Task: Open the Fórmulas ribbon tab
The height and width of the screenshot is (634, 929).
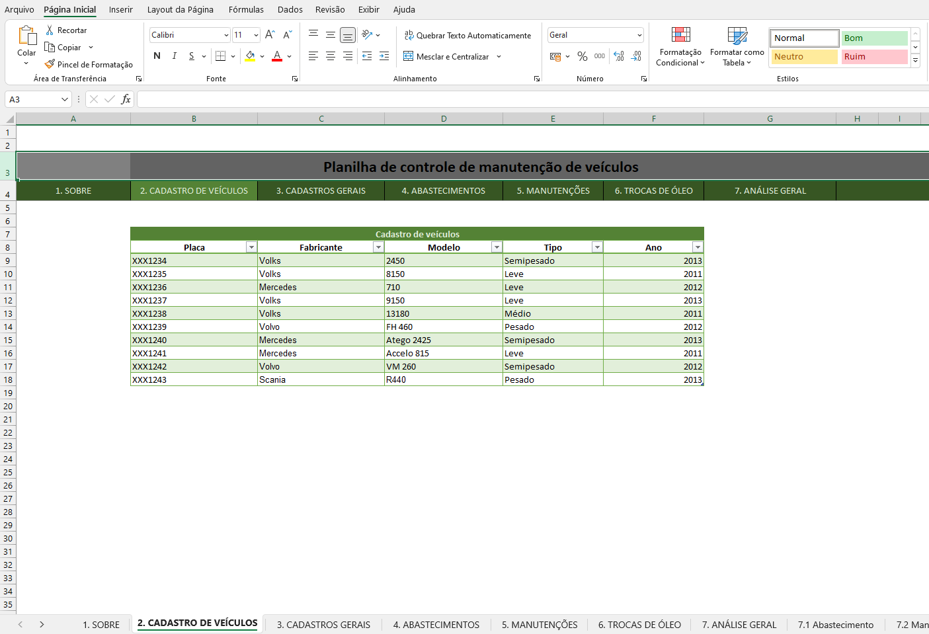Action: [x=246, y=9]
